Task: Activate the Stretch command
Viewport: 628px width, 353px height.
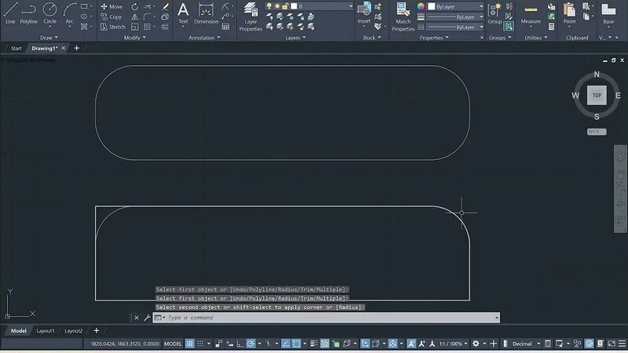Action: 113,27
